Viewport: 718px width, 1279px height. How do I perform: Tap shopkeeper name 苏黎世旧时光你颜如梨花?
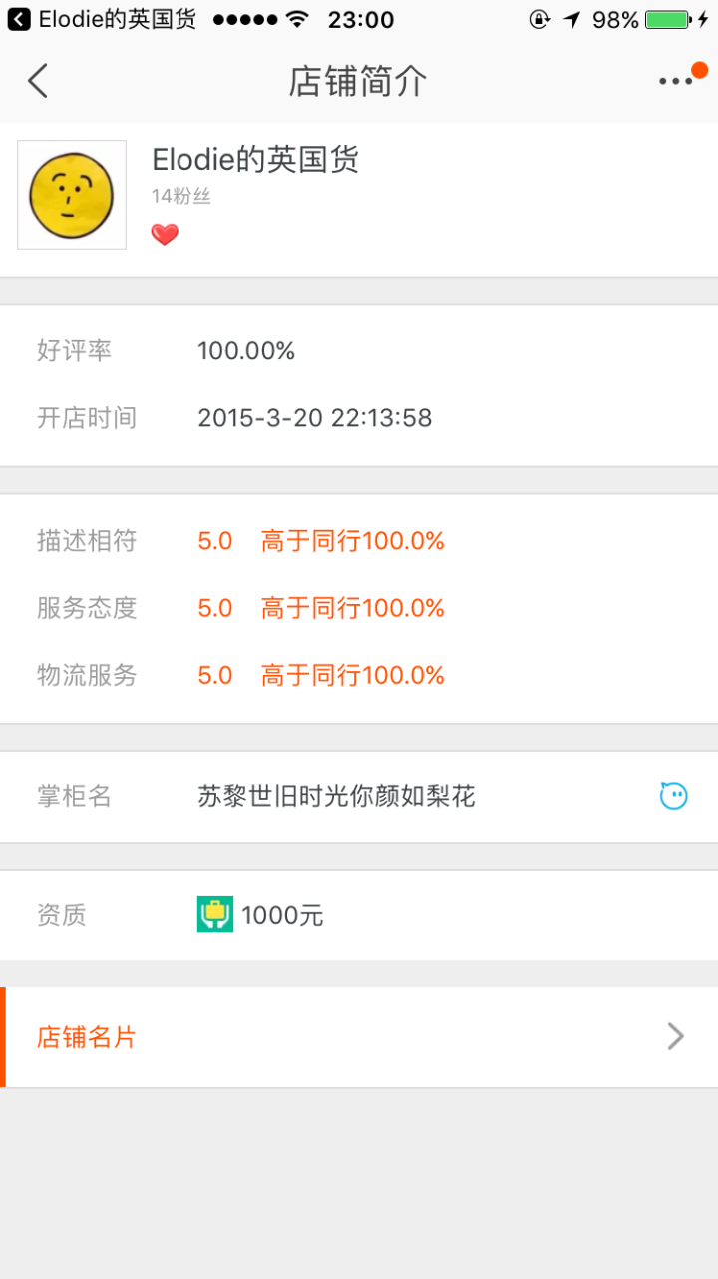click(336, 796)
